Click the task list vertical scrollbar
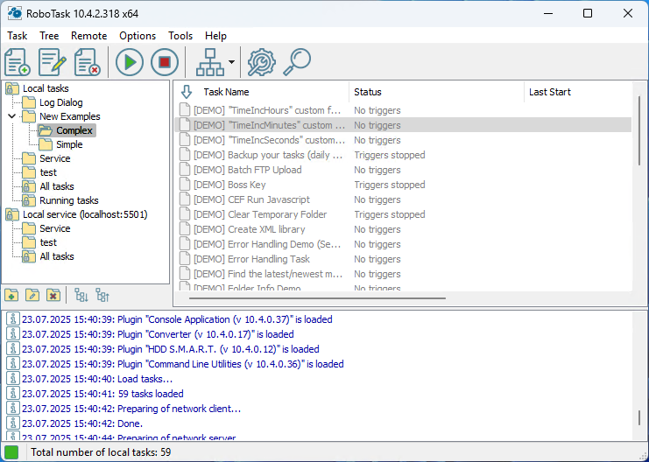Image resolution: width=649 pixels, height=462 pixels. 639,130
